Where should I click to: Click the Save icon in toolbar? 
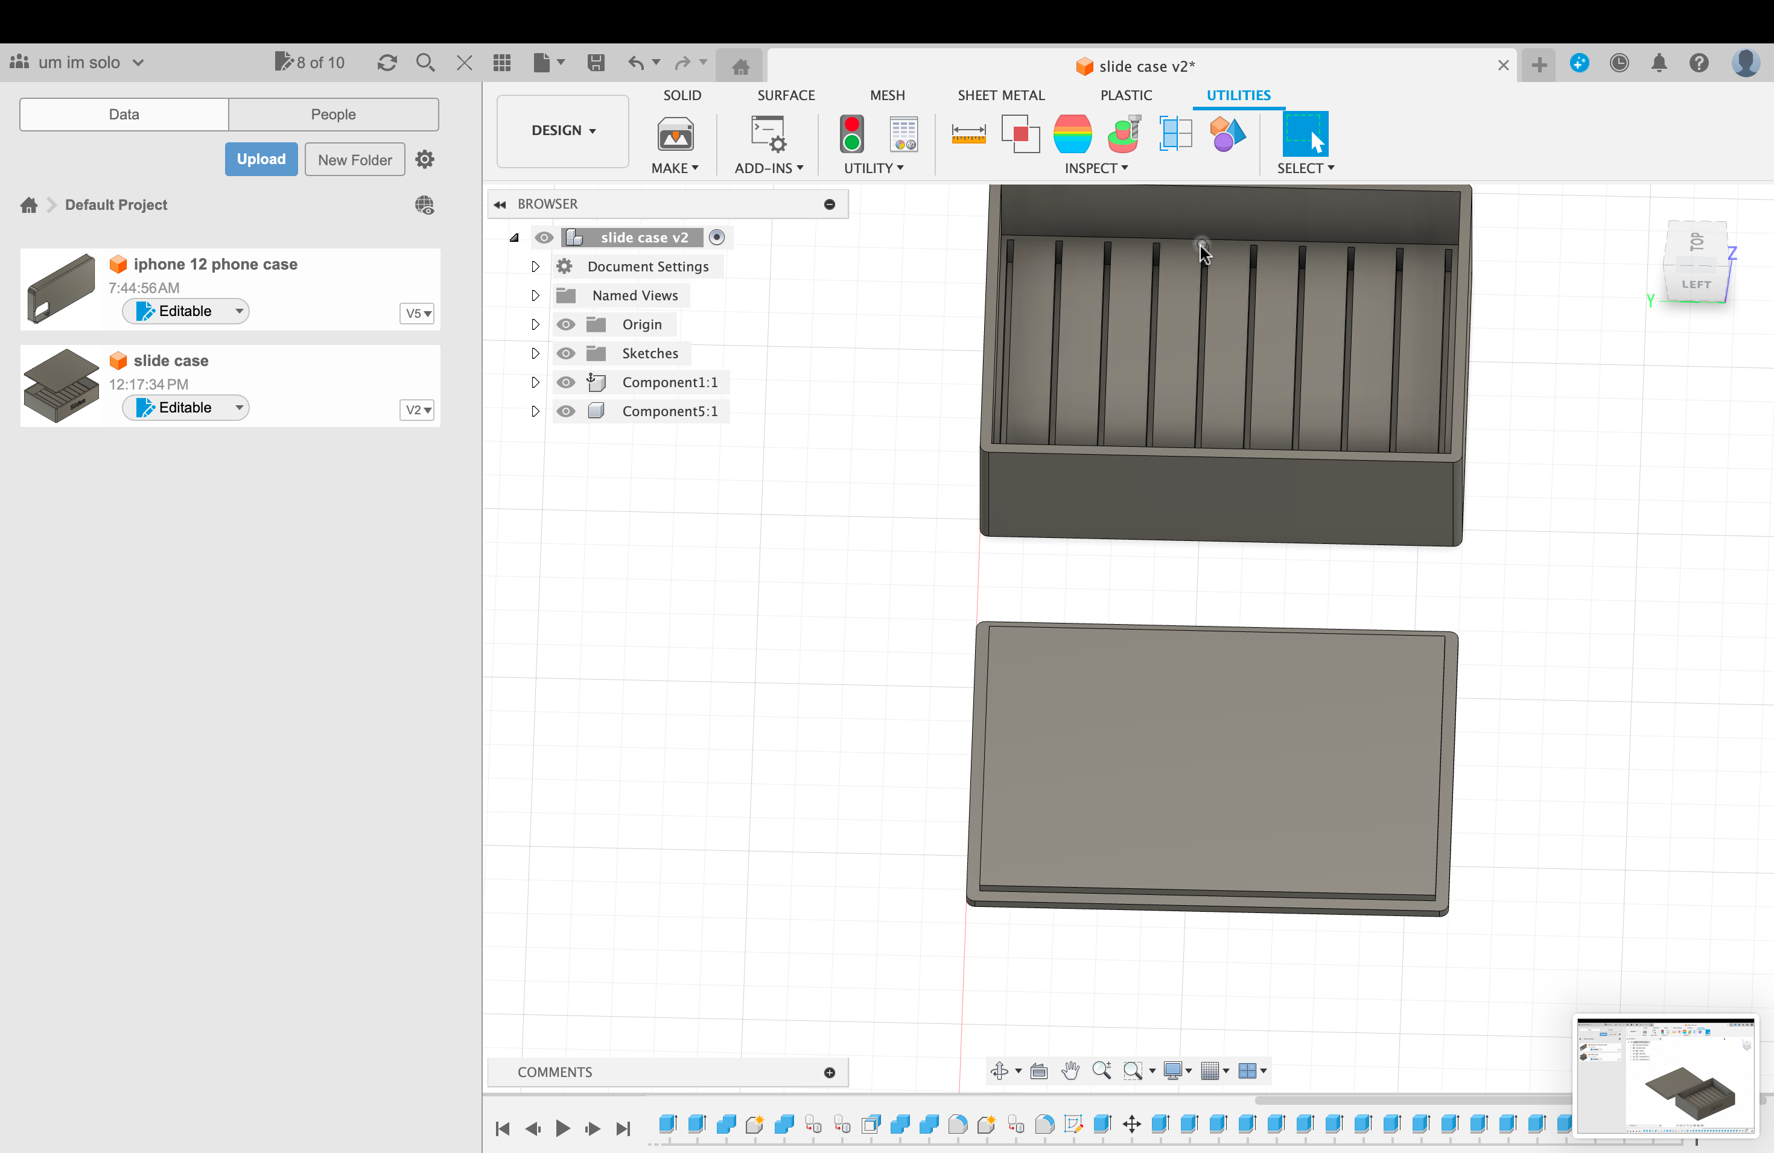(x=596, y=63)
